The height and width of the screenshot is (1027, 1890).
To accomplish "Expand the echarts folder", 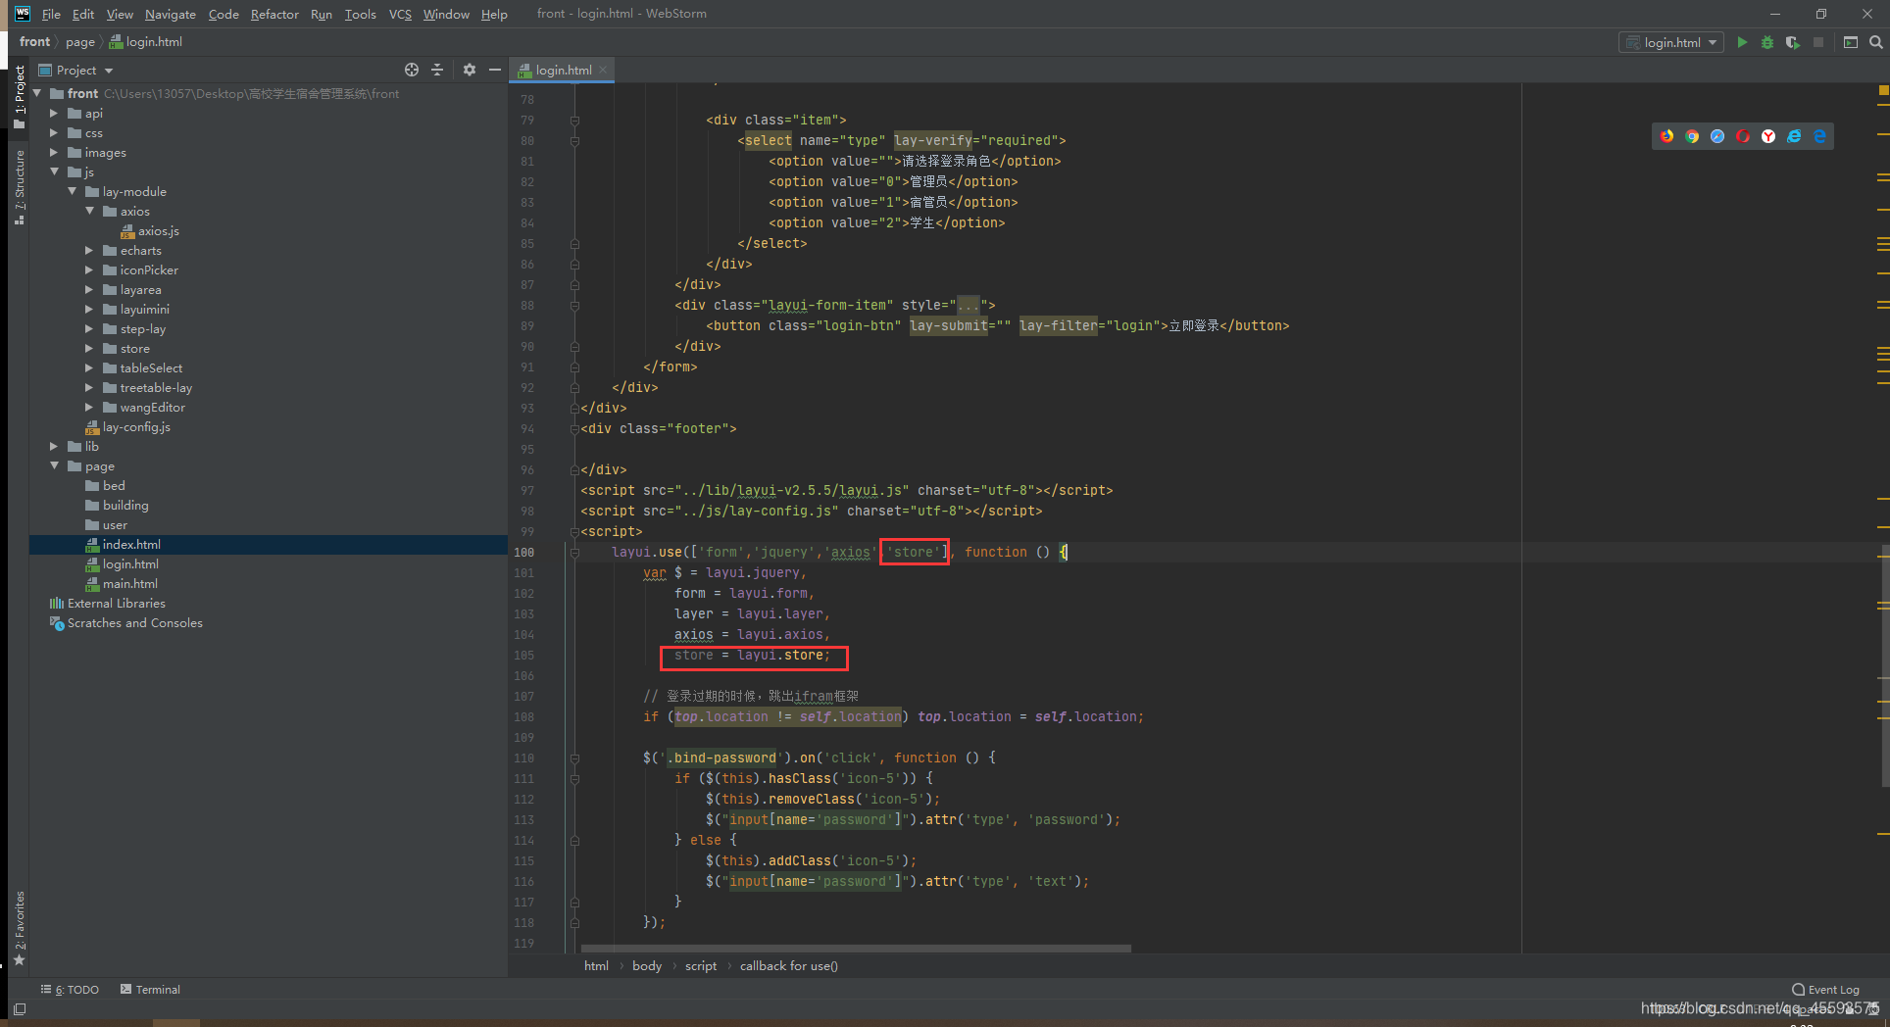I will coord(90,250).
